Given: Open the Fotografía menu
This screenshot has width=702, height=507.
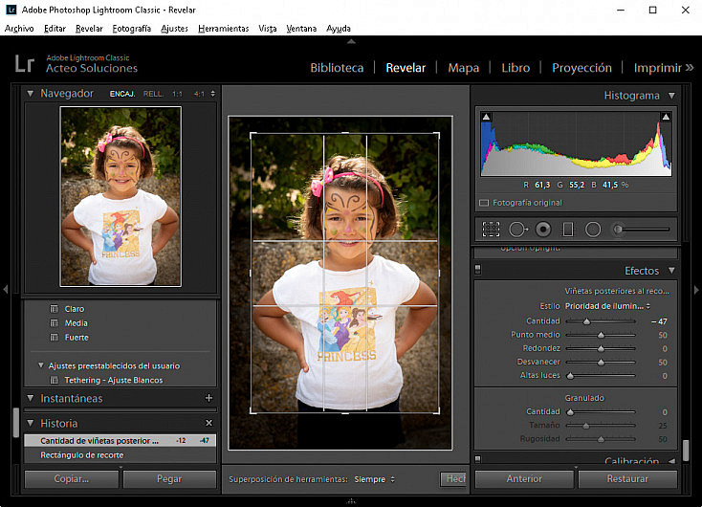Looking at the screenshot, I should 132,28.
